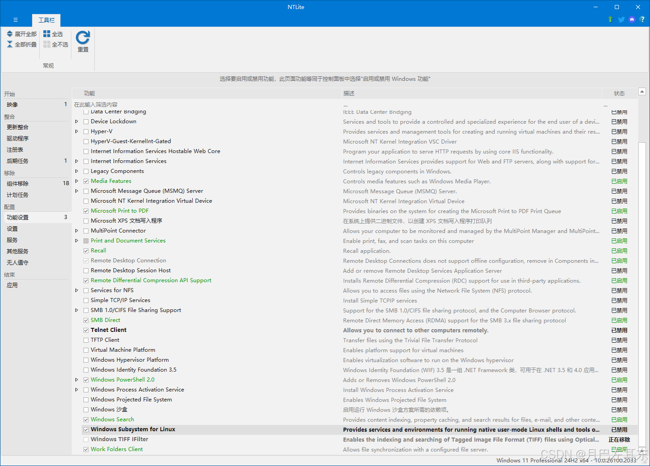Screen dimensions: 650x466
Task: Select the TFTP Client row text
Action: pyautogui.click(x=105, y=340)
